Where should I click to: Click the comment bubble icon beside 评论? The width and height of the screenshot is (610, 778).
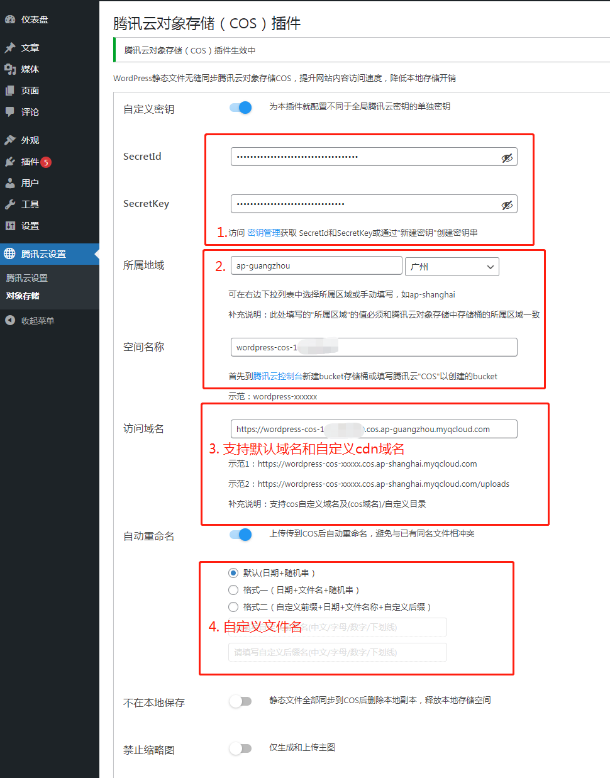click(10, 112)
